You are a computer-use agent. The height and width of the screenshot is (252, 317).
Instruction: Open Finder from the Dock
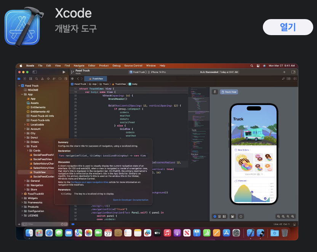29,233
